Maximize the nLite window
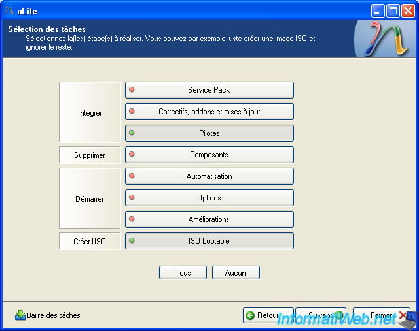Image resolution: width=419 pixels, height=331 pixels. 393,11
